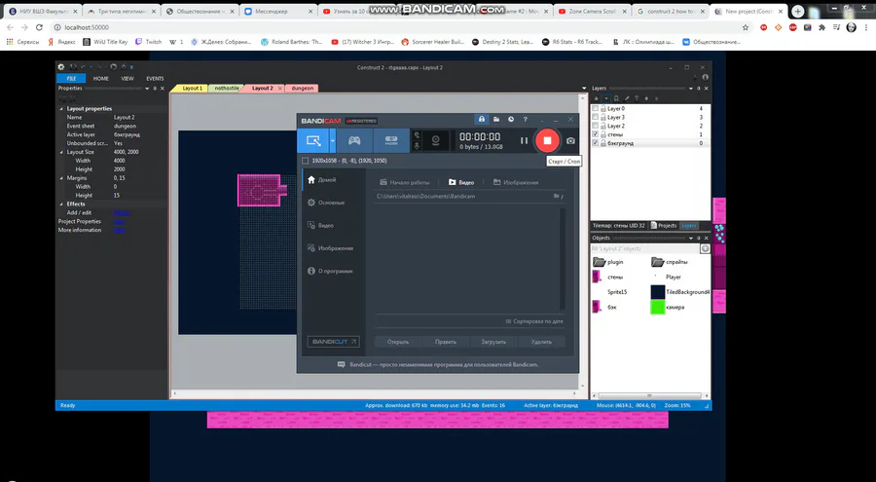Open Основные settings in Bandicam sidebar
This screenshot has width=876, height=482.
334,203
